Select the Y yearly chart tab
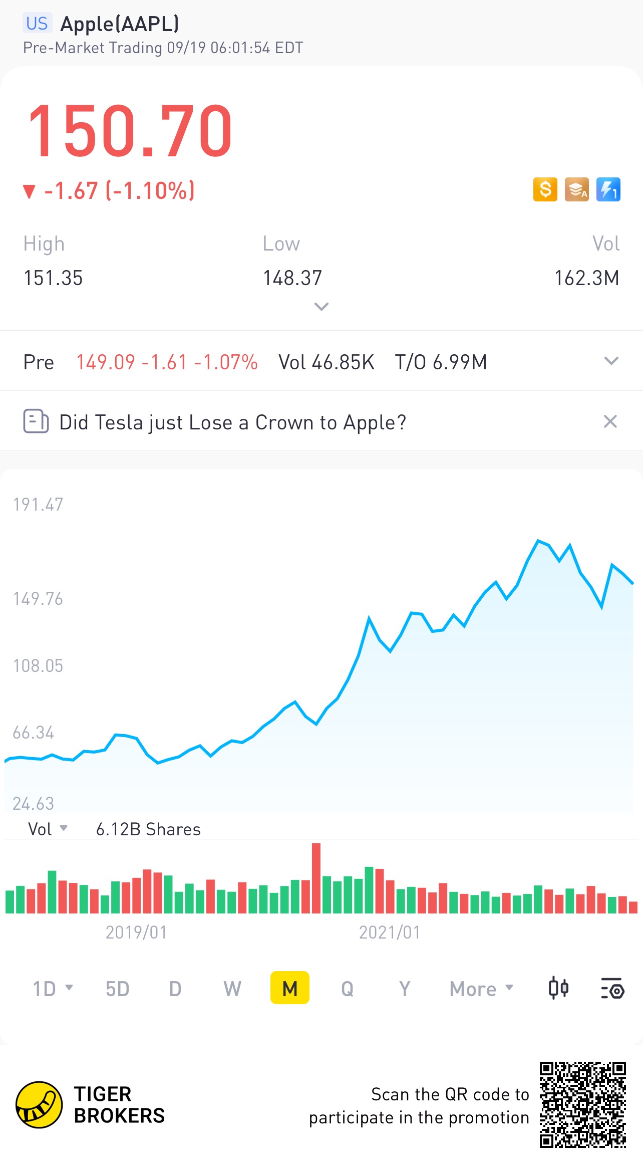The height and width of the screenshot is (1165, 643). click(x=405, y=989)
